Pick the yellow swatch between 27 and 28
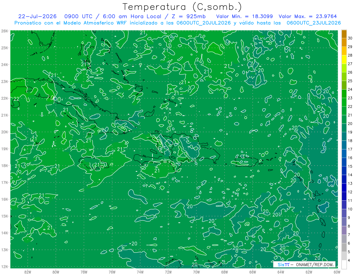 coord(344,60)
